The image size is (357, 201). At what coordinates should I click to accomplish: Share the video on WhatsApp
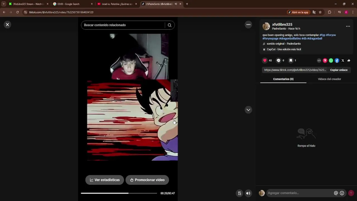click(331, 61)
